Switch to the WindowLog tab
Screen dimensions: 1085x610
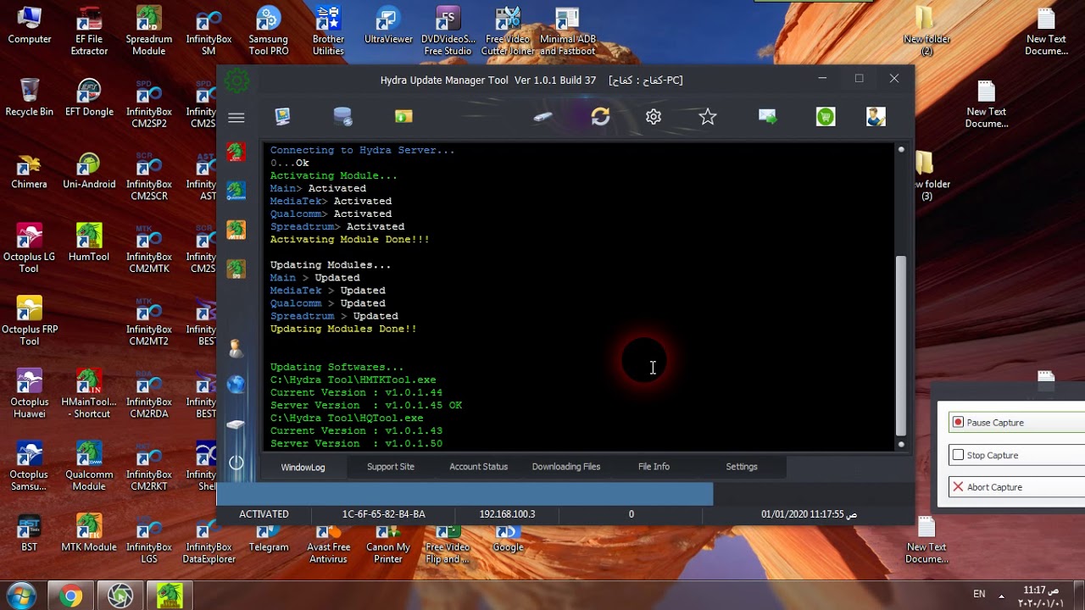303,467
